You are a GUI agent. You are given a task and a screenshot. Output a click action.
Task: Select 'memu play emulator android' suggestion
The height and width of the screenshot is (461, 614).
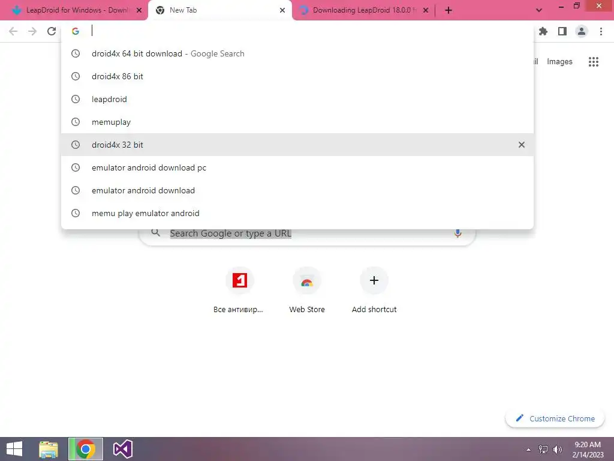tap(297, 213)
